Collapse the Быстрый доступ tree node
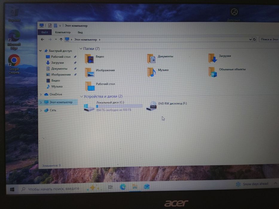Image resolution: width=279 pixels, height=209 pixels. 41,51
